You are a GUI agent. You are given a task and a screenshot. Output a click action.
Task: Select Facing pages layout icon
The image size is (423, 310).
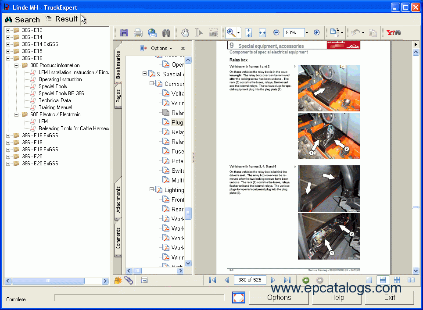411,280
